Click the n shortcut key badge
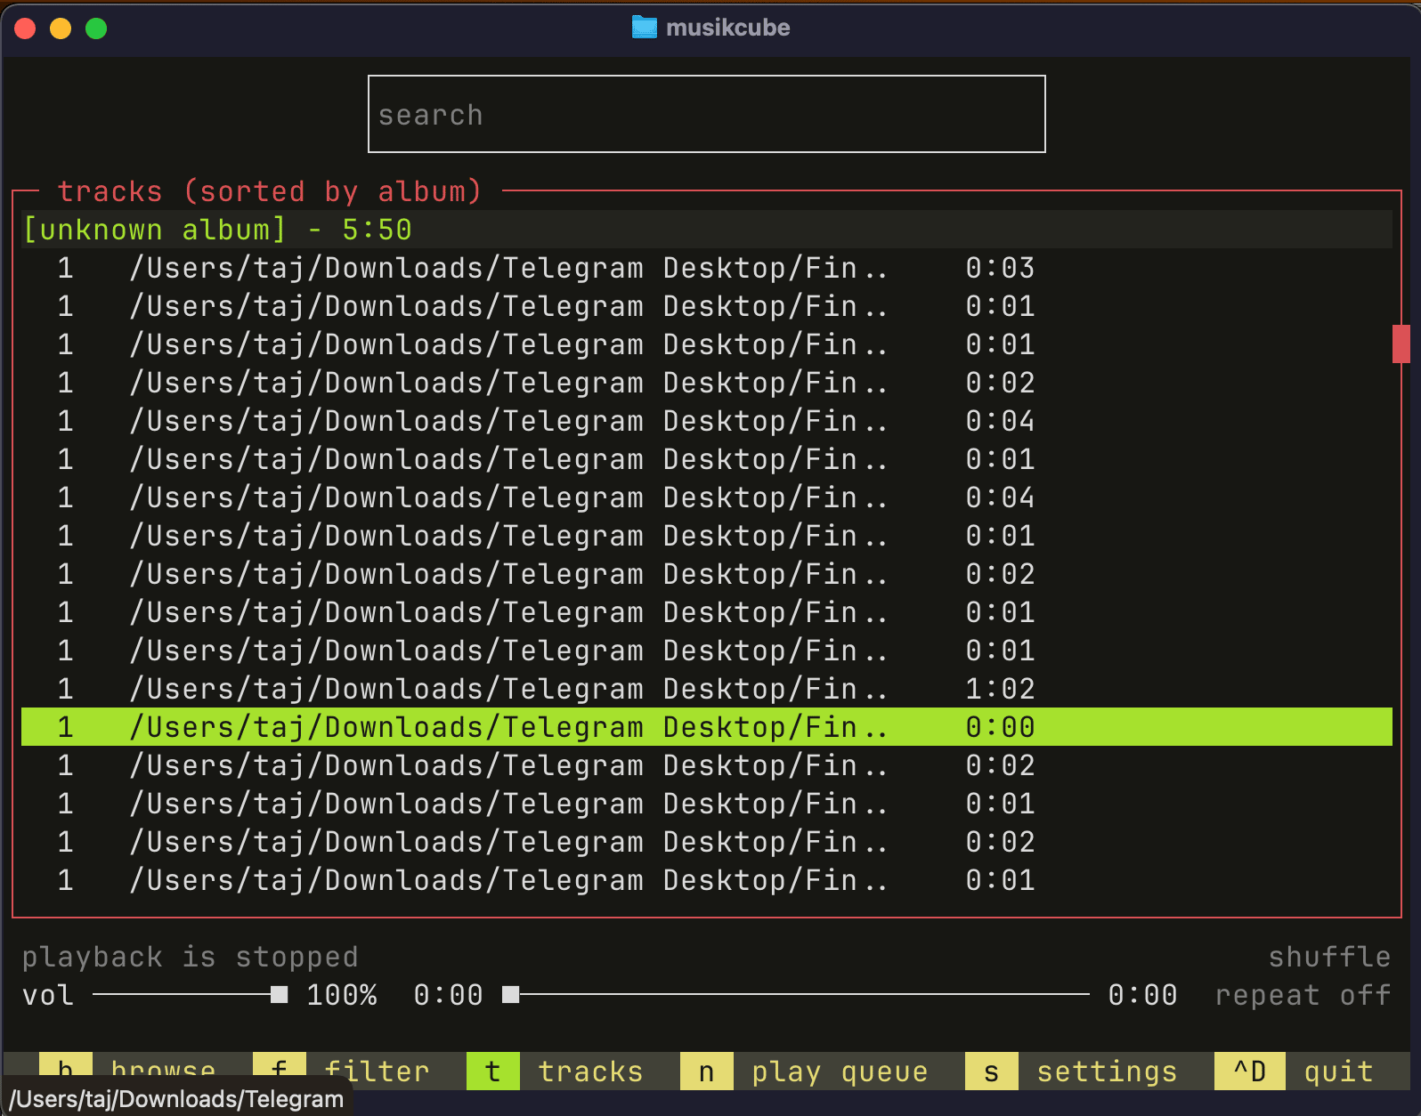Image resolution: width=1421 pixels, height=1116 pixels. tap(706, 1071)
